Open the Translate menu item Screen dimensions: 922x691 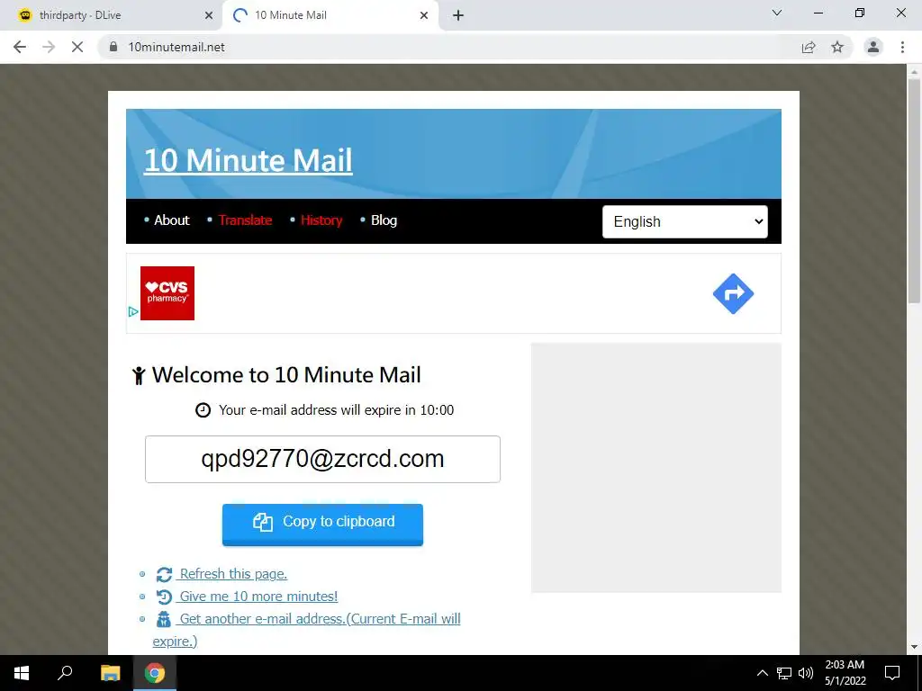click(x=245, y=220)
